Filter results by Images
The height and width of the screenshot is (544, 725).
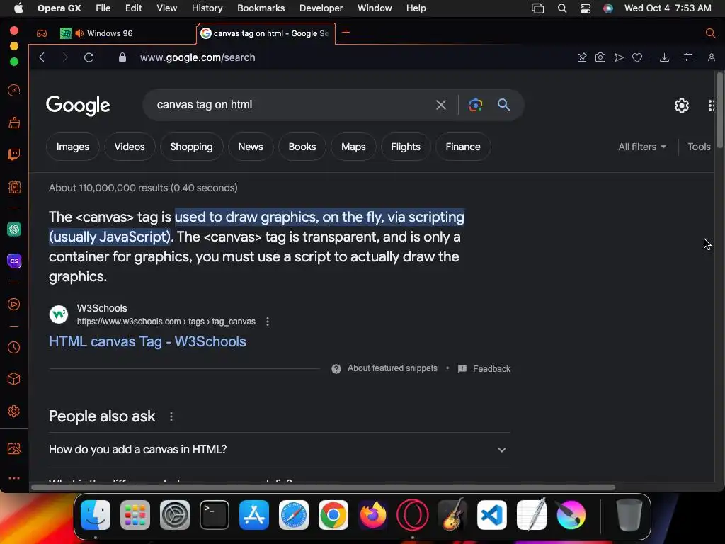coord(73,147)
